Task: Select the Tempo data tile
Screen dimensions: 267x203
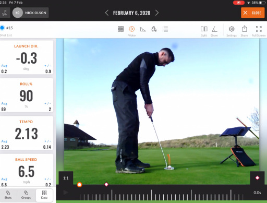Action: pyautogui.click(x=26, y=133)
